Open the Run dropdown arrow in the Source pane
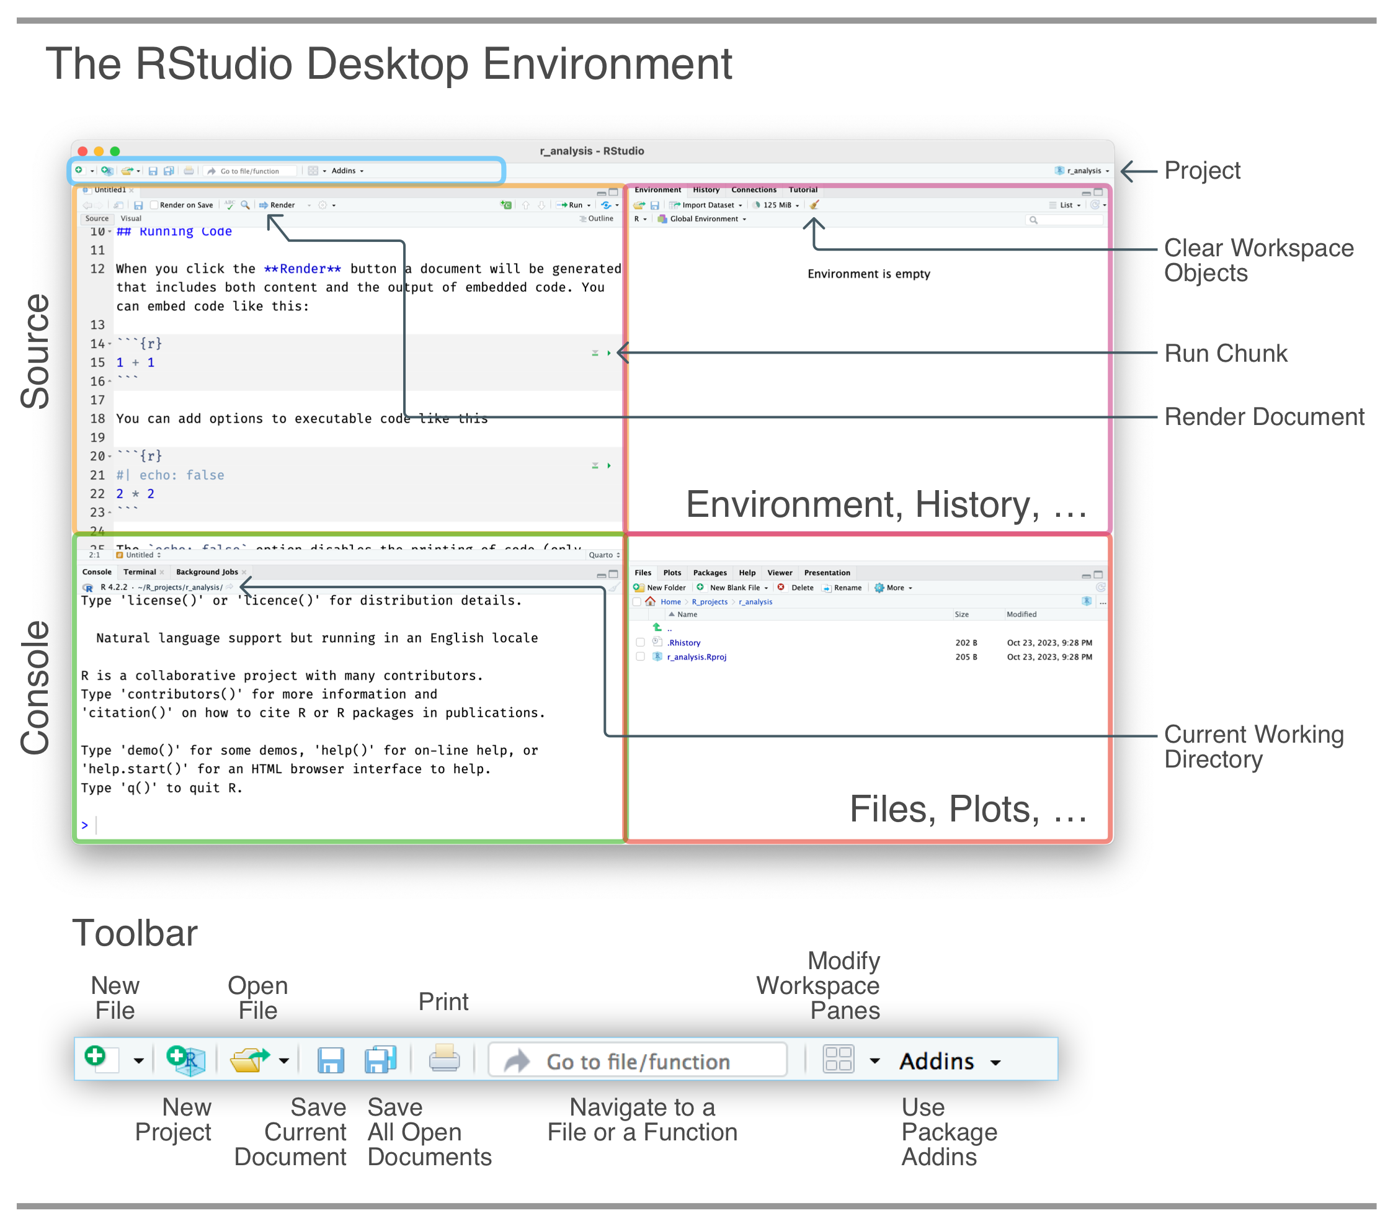 pyautogui.click(x=589, y=205)
